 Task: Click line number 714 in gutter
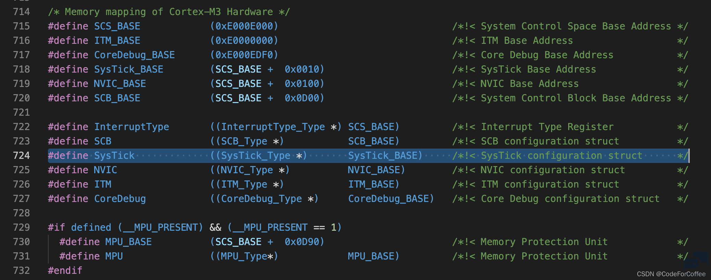22,12
